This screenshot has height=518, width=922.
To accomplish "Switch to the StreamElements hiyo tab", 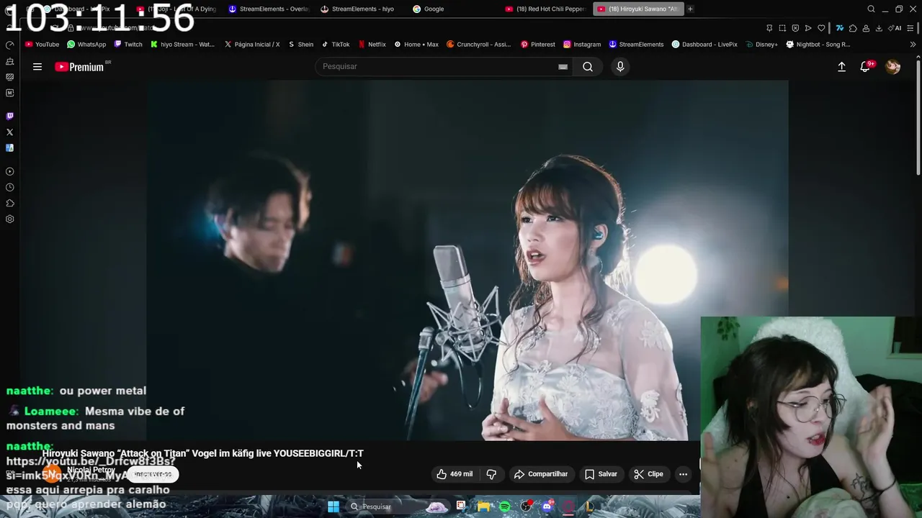I will tap(360, 9).
